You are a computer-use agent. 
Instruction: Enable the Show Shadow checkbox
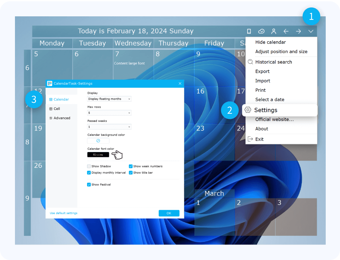coord(89,166)
